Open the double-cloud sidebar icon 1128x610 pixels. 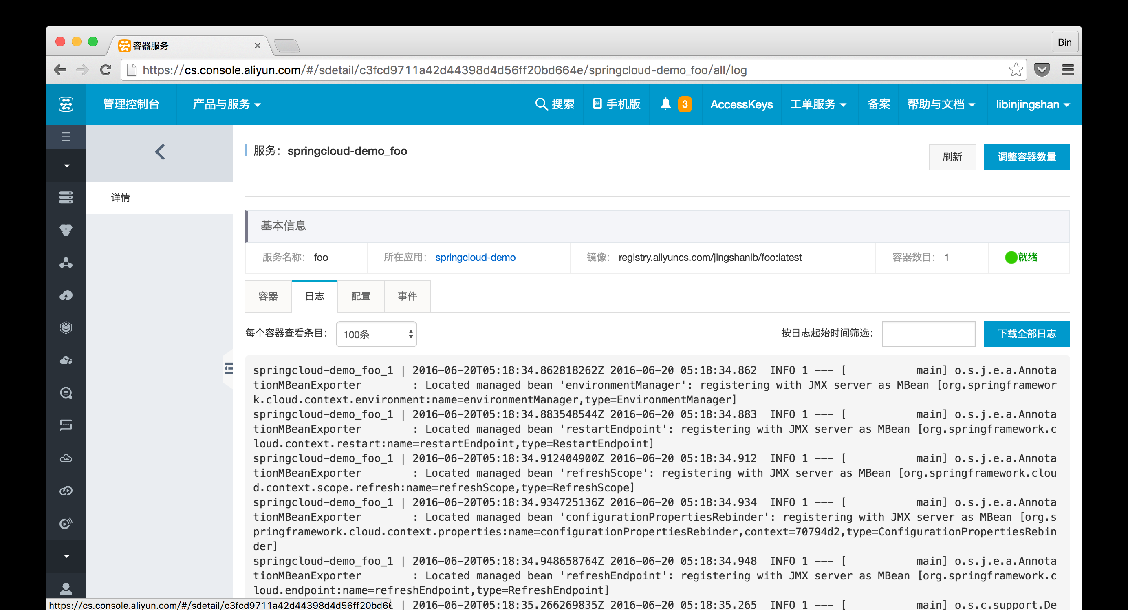pyautogui.click(x=66, y=360)
